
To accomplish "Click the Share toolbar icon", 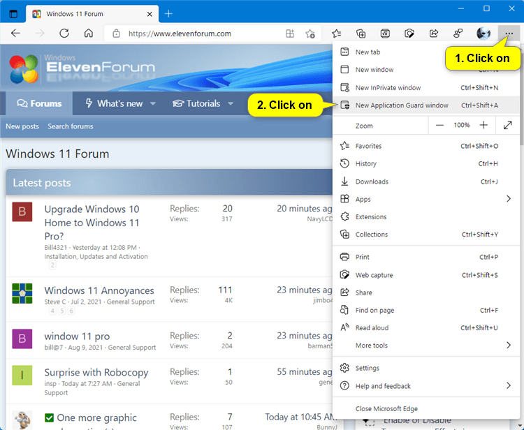I will pyautogui.click(x=434, y=34).
